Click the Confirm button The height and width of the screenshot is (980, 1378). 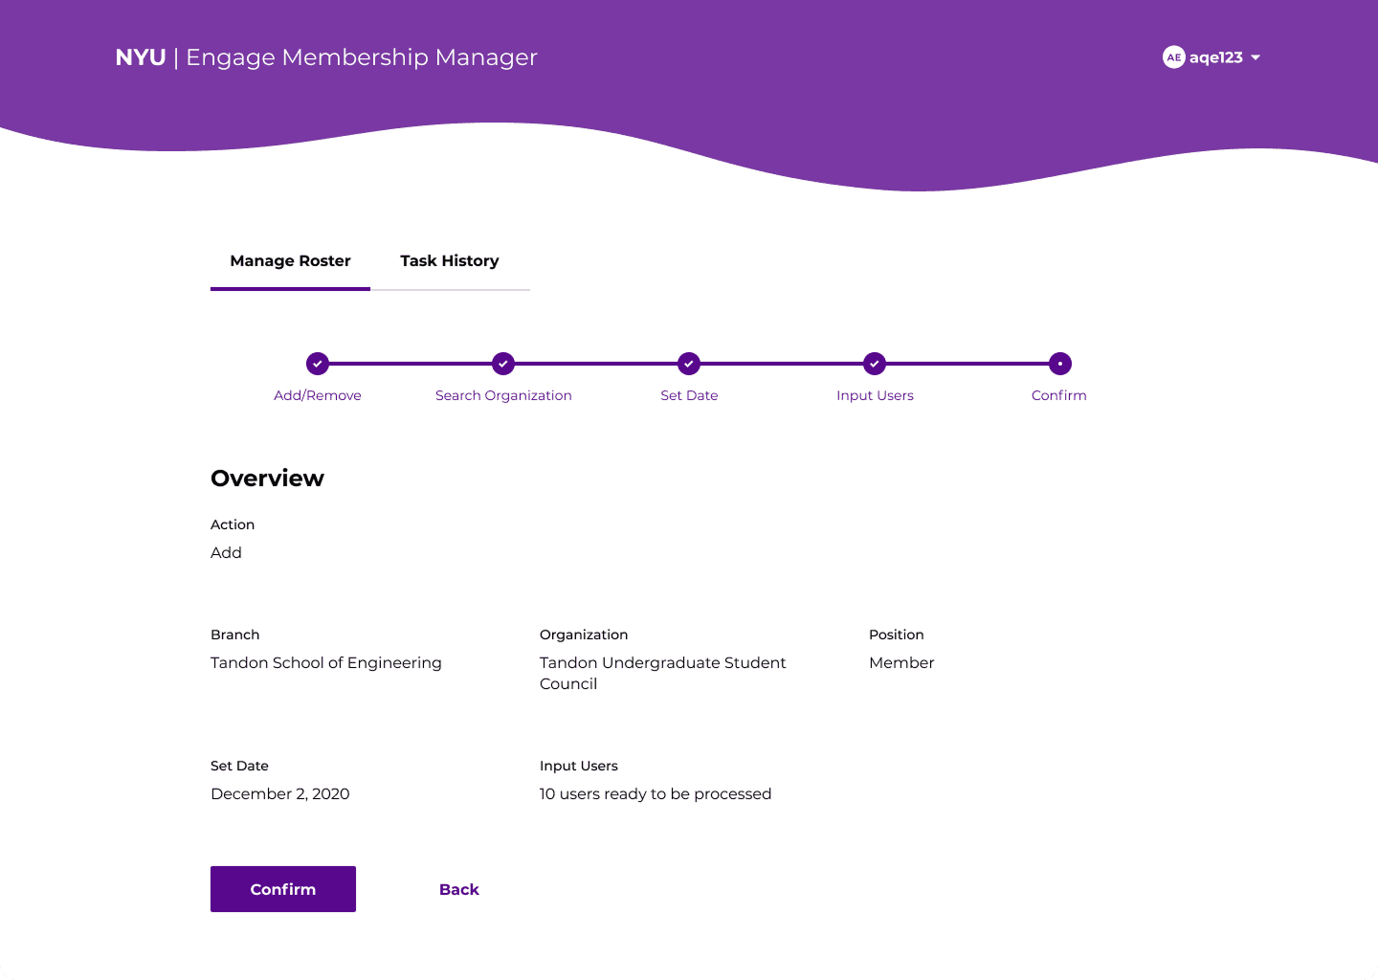pyautogui.click(x=282, y=889)
